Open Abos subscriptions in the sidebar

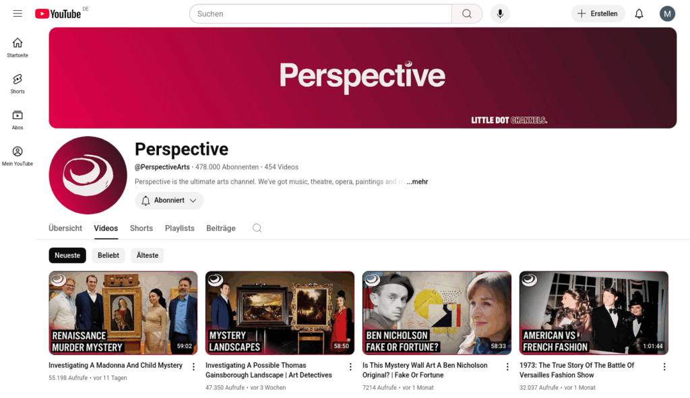pyautogui.click(x=18, y=120)
